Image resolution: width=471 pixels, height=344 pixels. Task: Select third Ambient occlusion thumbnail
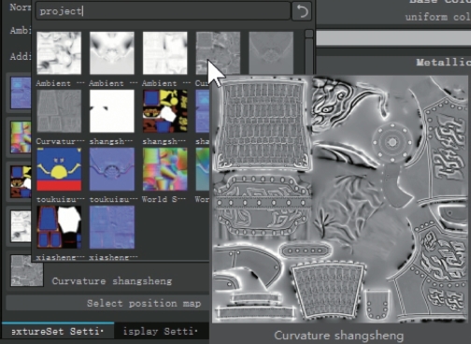(164, 53)
